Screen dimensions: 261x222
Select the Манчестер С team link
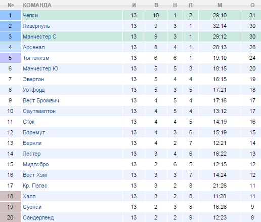[39, 36]
